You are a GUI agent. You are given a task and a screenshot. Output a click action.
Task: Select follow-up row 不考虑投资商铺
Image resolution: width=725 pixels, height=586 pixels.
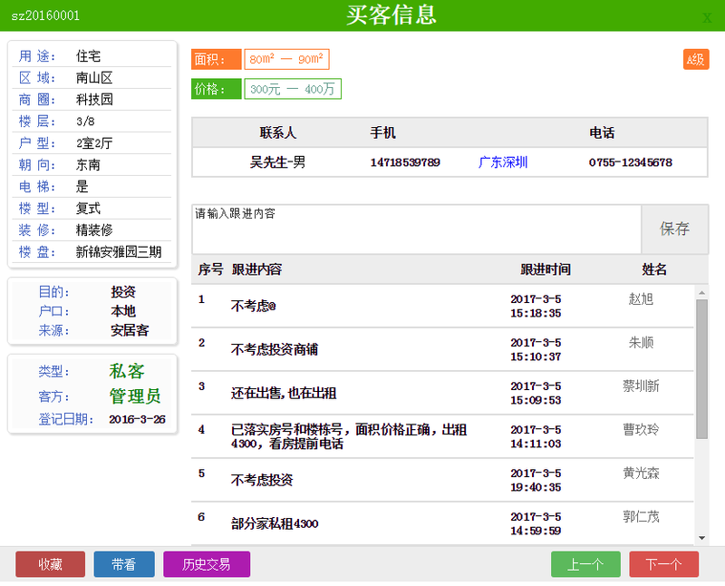pyautogui.click(x=442, y=349)
